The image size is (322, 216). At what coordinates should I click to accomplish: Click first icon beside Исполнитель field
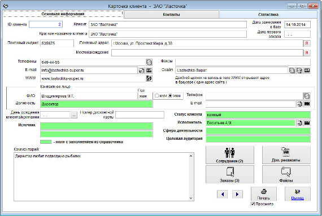click(299, 123)
